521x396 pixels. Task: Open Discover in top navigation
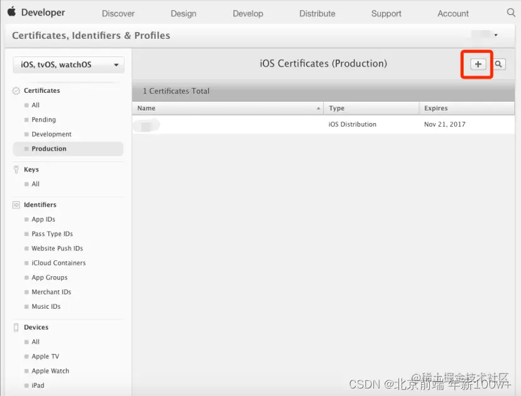118,14
